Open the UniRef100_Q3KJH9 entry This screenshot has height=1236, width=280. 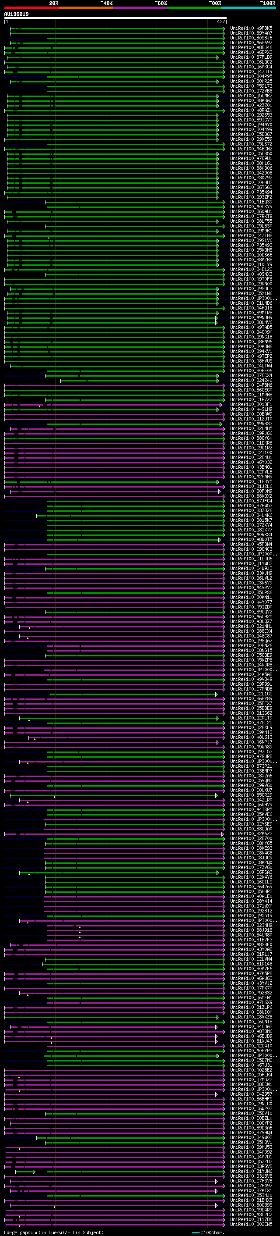(x=251, y=573)
